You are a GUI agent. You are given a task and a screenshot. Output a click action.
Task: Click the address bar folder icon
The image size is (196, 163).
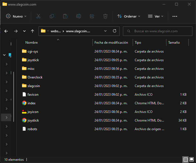coord(43,31)
